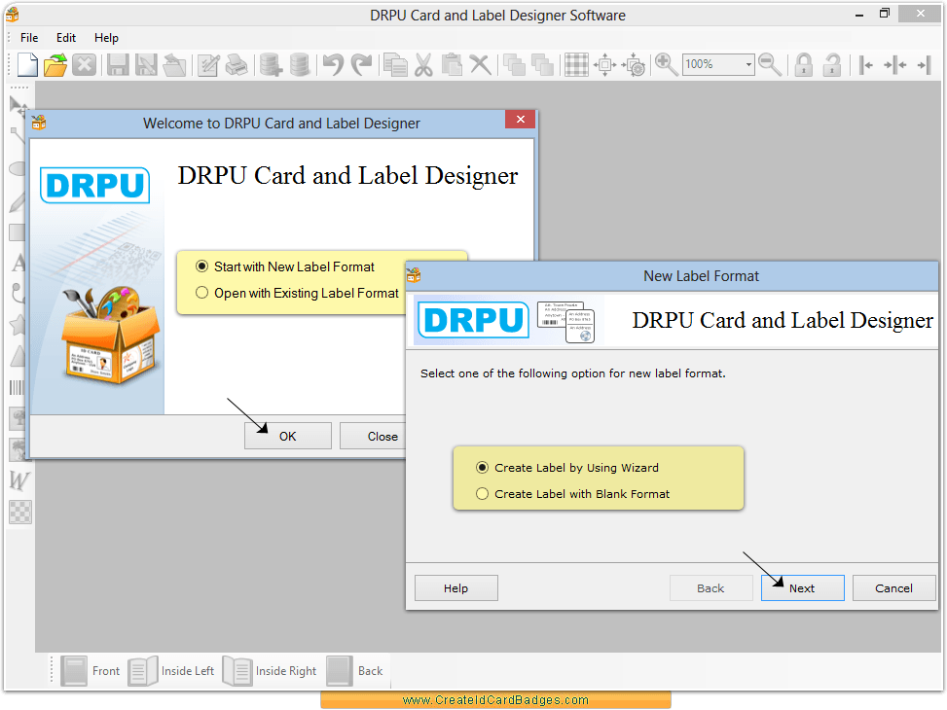
Task: Click the open folder icon in toolbar
Action: (x=55, y=64)
